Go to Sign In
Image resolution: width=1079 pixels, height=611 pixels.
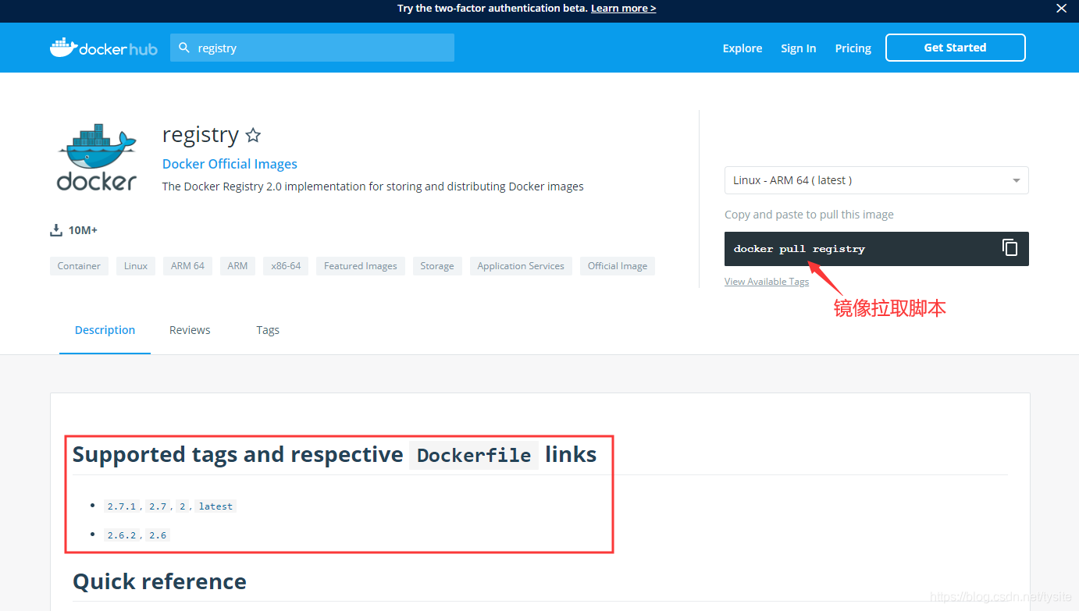pos(799,48)
